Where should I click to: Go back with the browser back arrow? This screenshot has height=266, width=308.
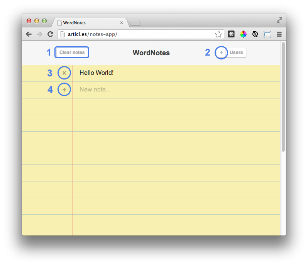(x=29, y=34)
